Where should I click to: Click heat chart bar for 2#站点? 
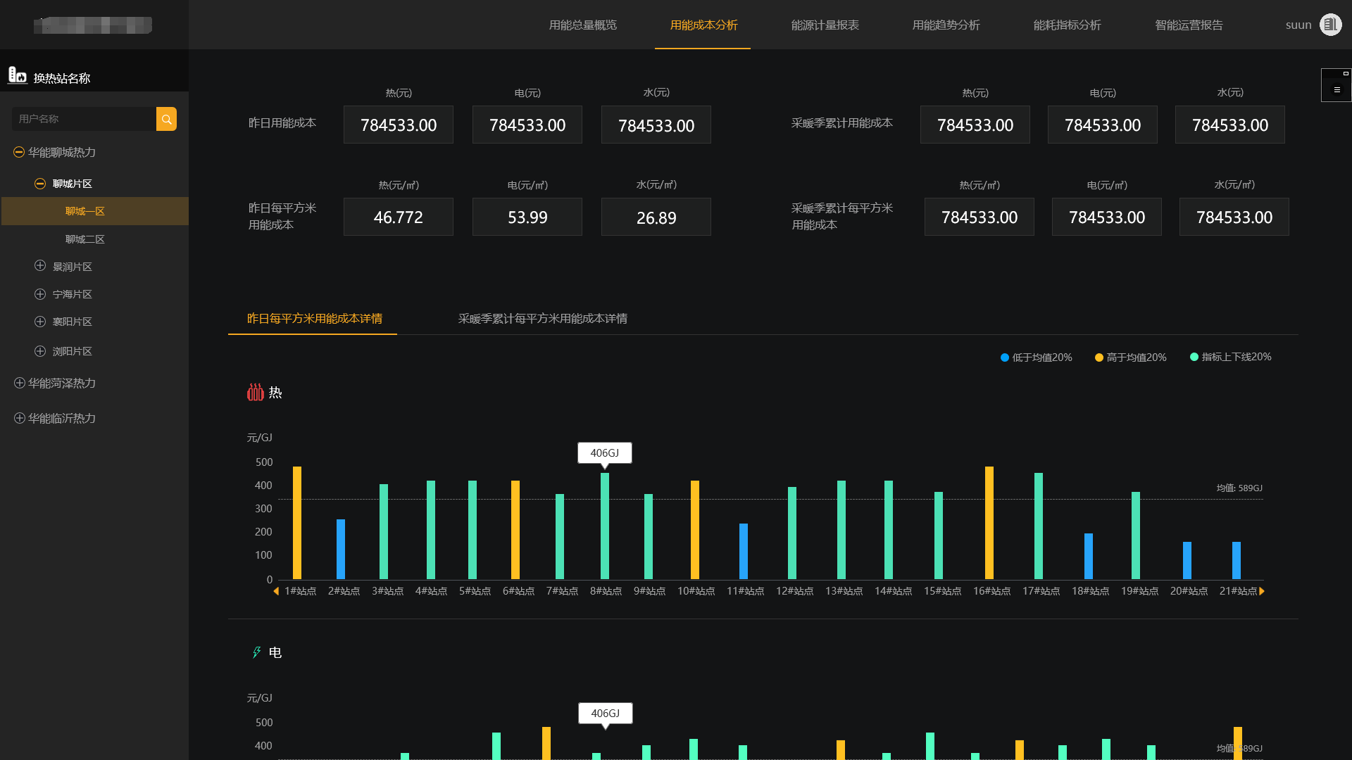(x=341, y=549)
